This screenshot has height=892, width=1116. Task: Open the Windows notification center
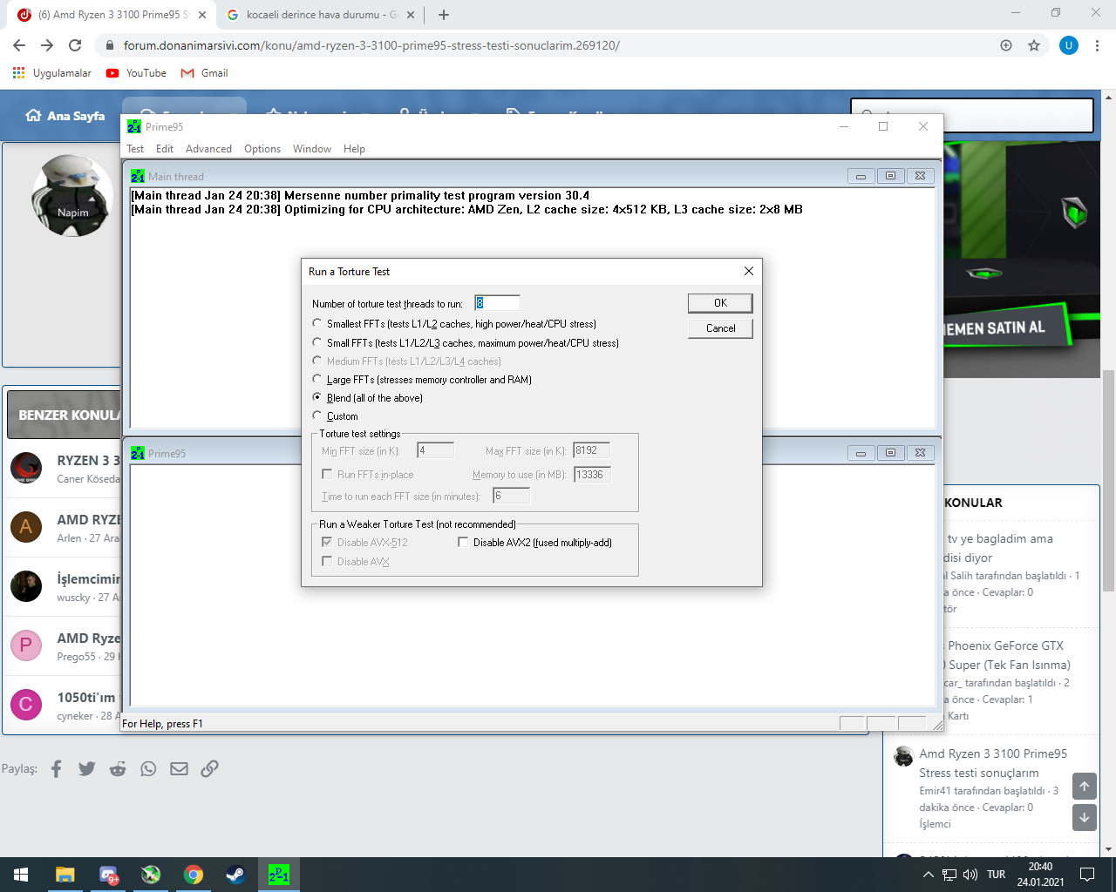[1087, 875]
